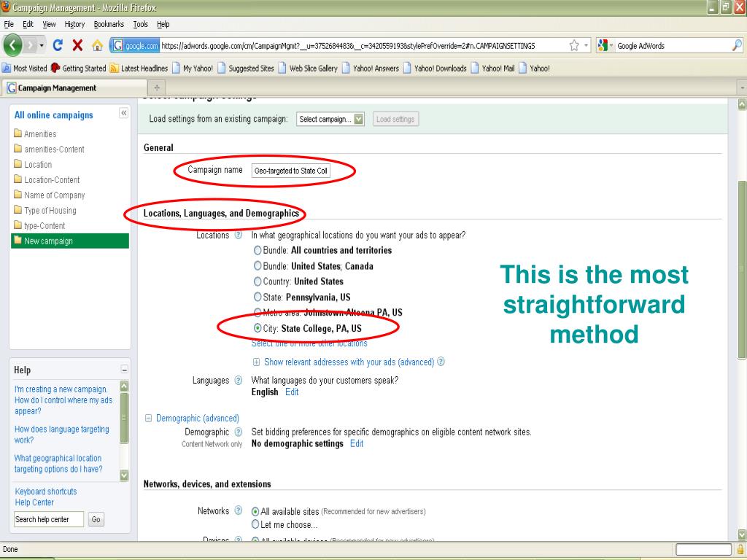Image resolution: width=747 pixels, height=560 pixels.
Task: Select the New campaign folder
Action: coord(70,241)
